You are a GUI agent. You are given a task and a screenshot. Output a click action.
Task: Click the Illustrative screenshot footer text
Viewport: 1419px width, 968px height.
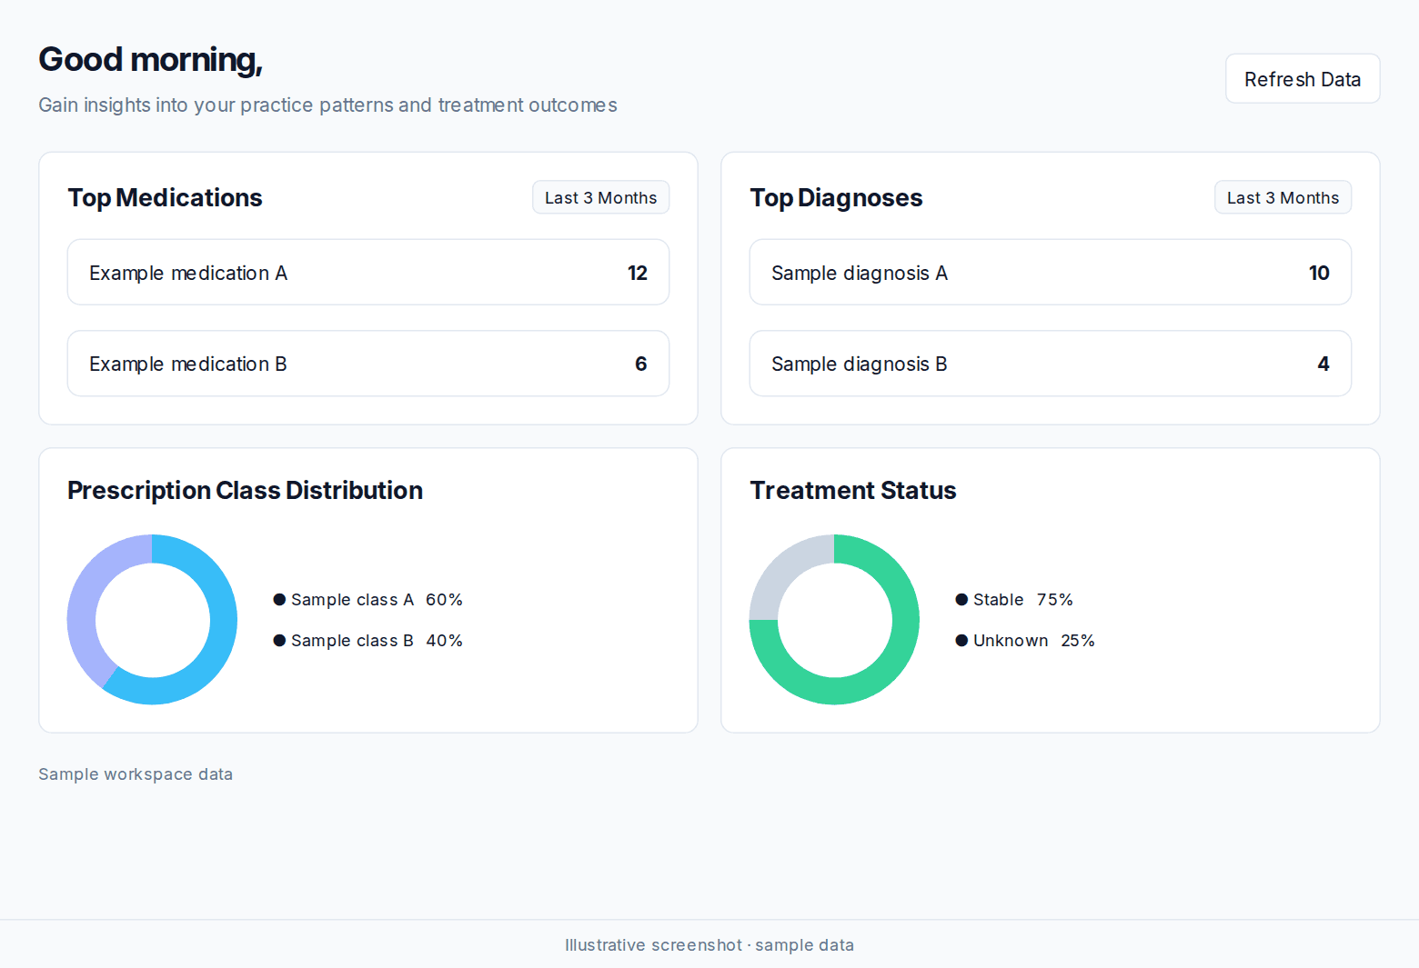pos(709,945)
